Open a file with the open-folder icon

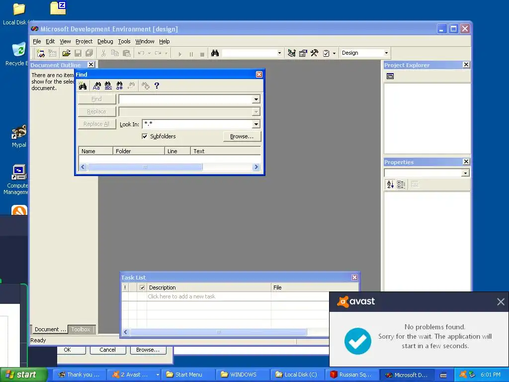click(x=66, y=53)
